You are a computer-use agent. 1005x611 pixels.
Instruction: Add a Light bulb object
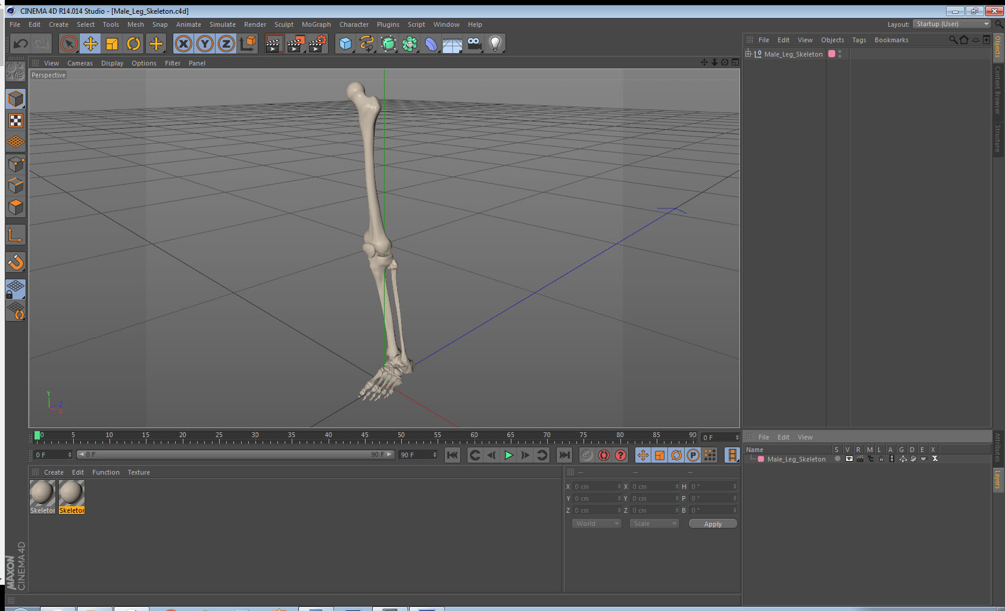(495, 43)
